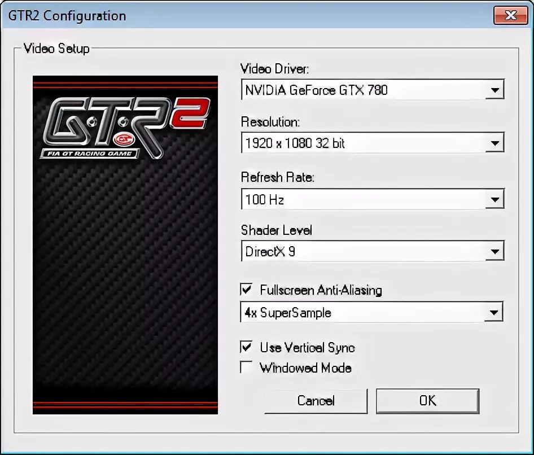Toggle the Fullscreen Anti-Aliasing checkbox

click(x=246, y=290)
